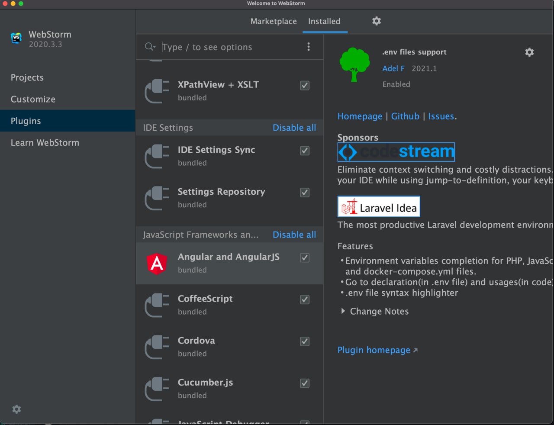Uncheck the XPathView + XSLT checkbox
This screenshot has width=554, height=425.
point(305,85)
